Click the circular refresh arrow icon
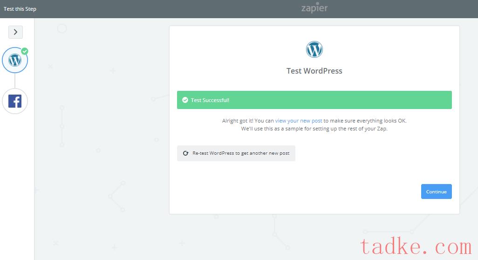The width and height of the screenshot is (478, 260). [185, 153]
